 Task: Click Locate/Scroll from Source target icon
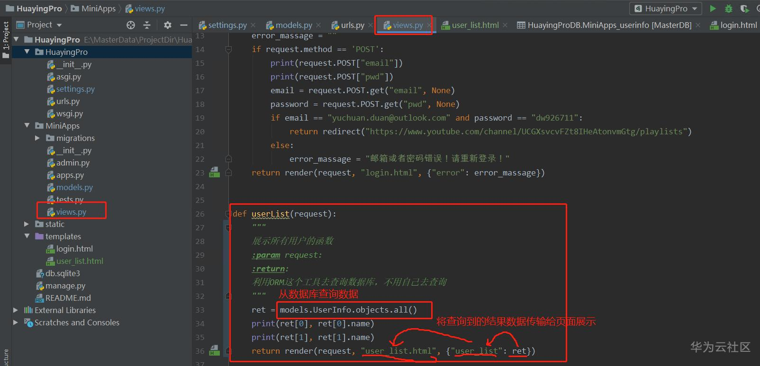click(131, 25)
